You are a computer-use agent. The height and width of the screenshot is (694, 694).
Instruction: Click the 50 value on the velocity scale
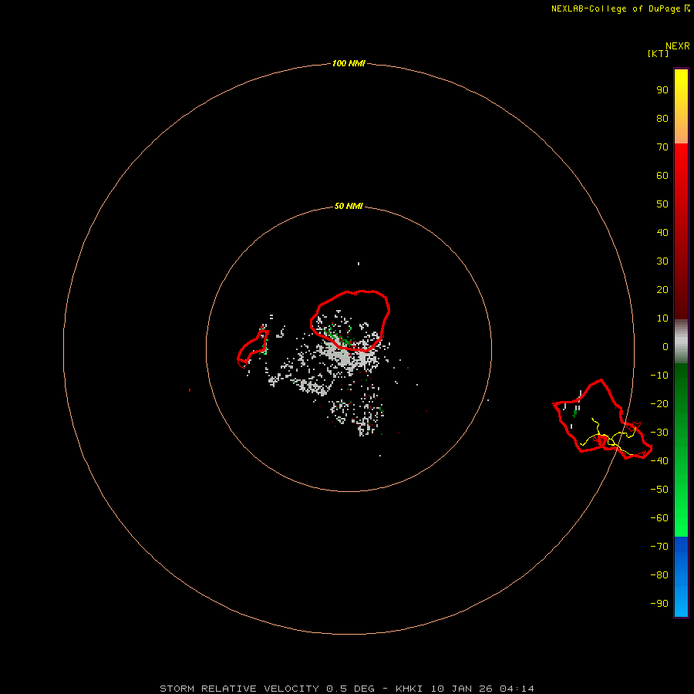[x=662, y=204]
